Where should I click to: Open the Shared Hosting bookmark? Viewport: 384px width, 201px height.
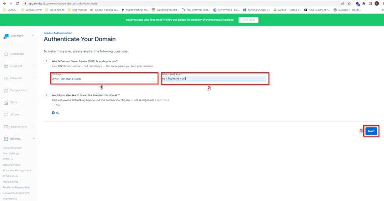click(x=135, y=10)
